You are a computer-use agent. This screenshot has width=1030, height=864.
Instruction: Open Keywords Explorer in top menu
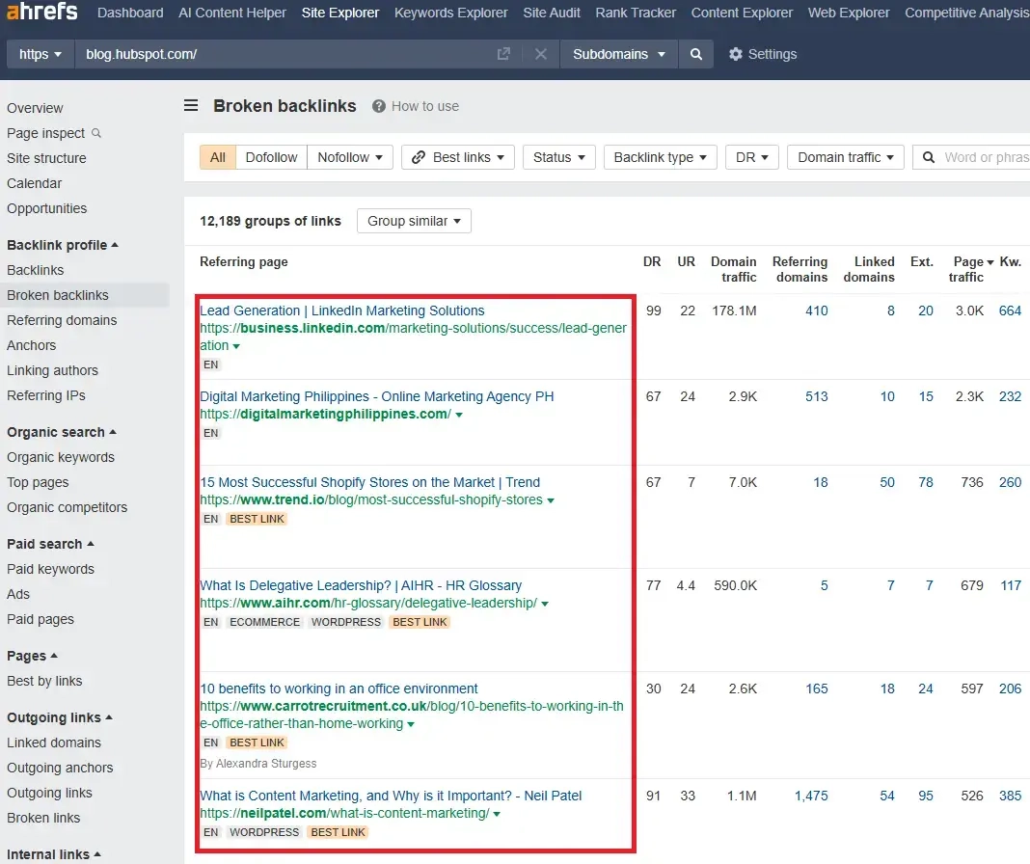click(x=450, y=13)
